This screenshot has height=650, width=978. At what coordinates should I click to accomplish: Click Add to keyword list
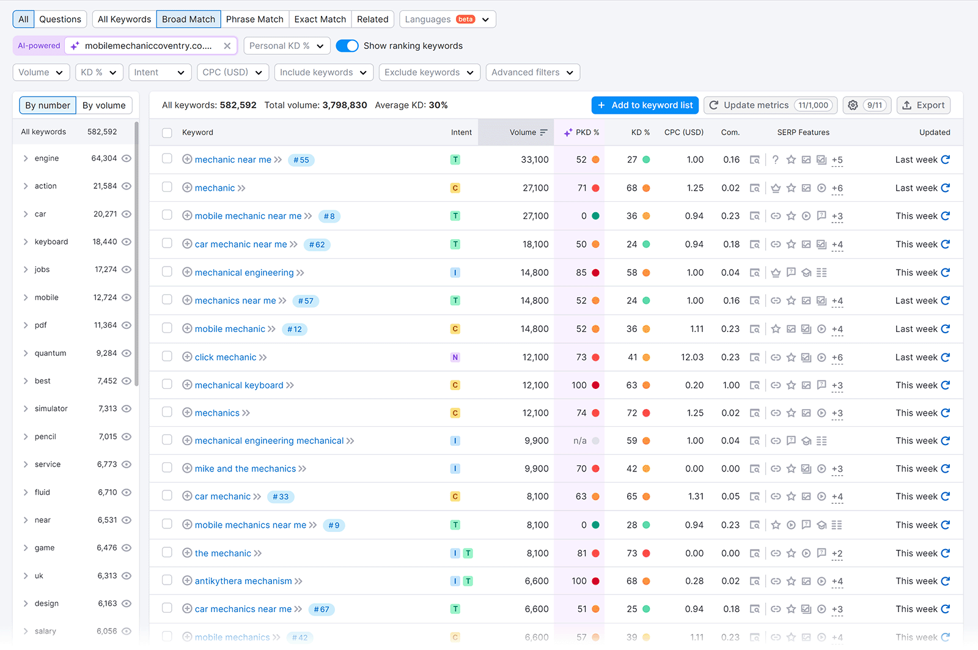click(645, 105)
